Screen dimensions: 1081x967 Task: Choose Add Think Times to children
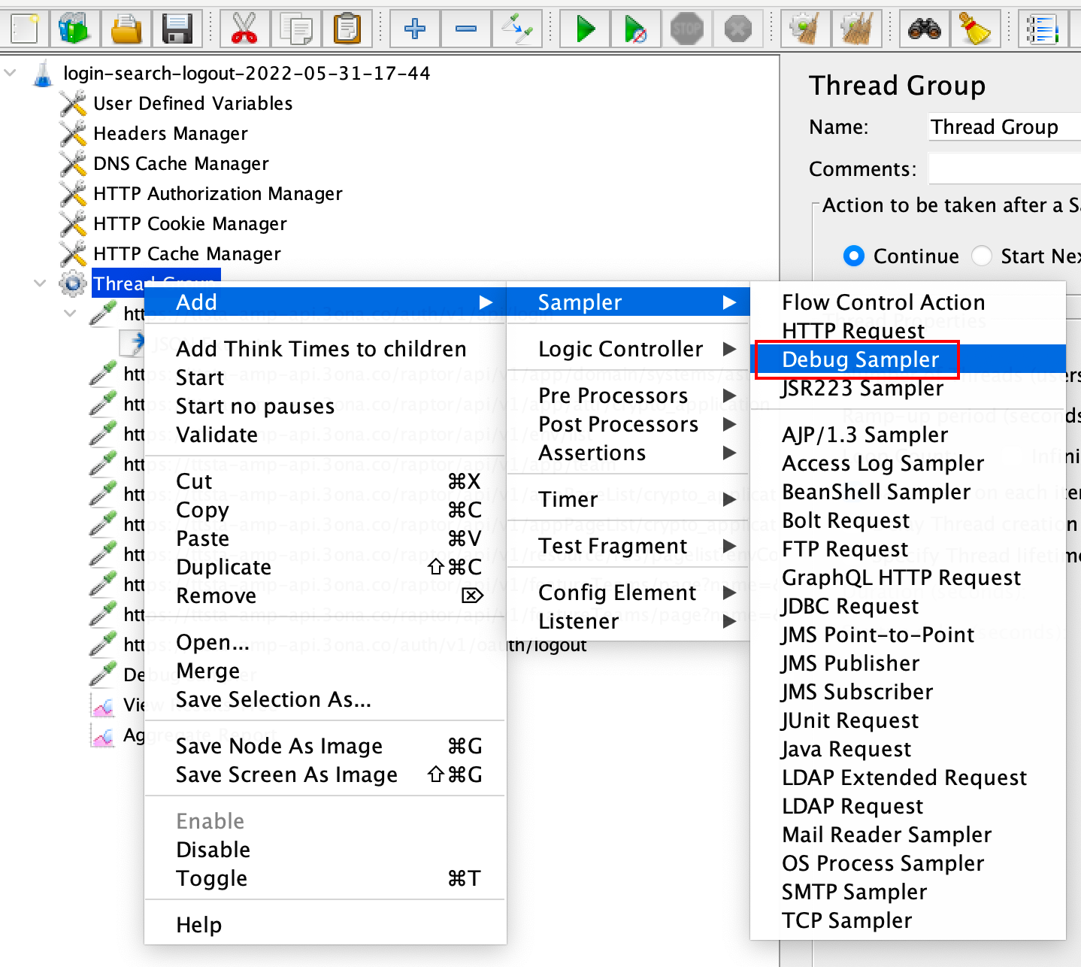pyautogui.click(x=321, y=348)
